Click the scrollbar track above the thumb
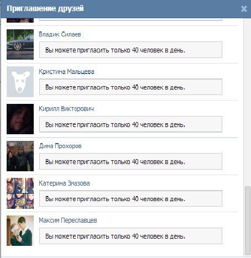This screenshot has width=251, height=258. coord(248,102)
